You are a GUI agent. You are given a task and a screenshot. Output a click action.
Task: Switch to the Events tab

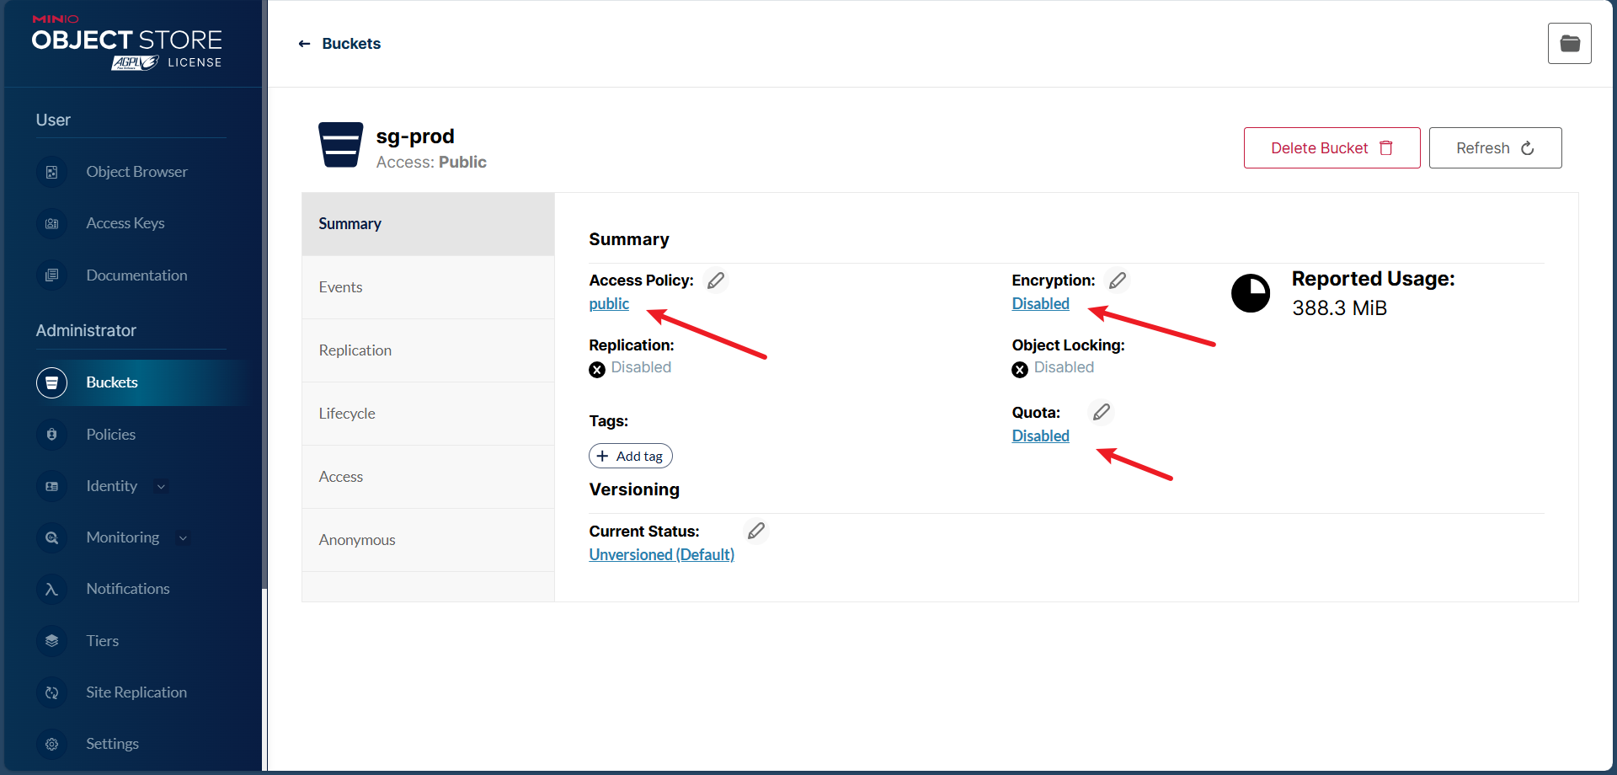pyautogui.click(x=340, y=287)
